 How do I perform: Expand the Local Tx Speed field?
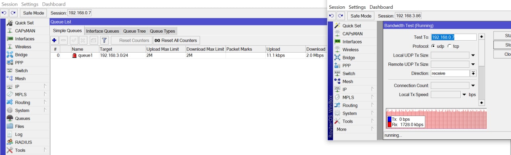coord(464,95)
